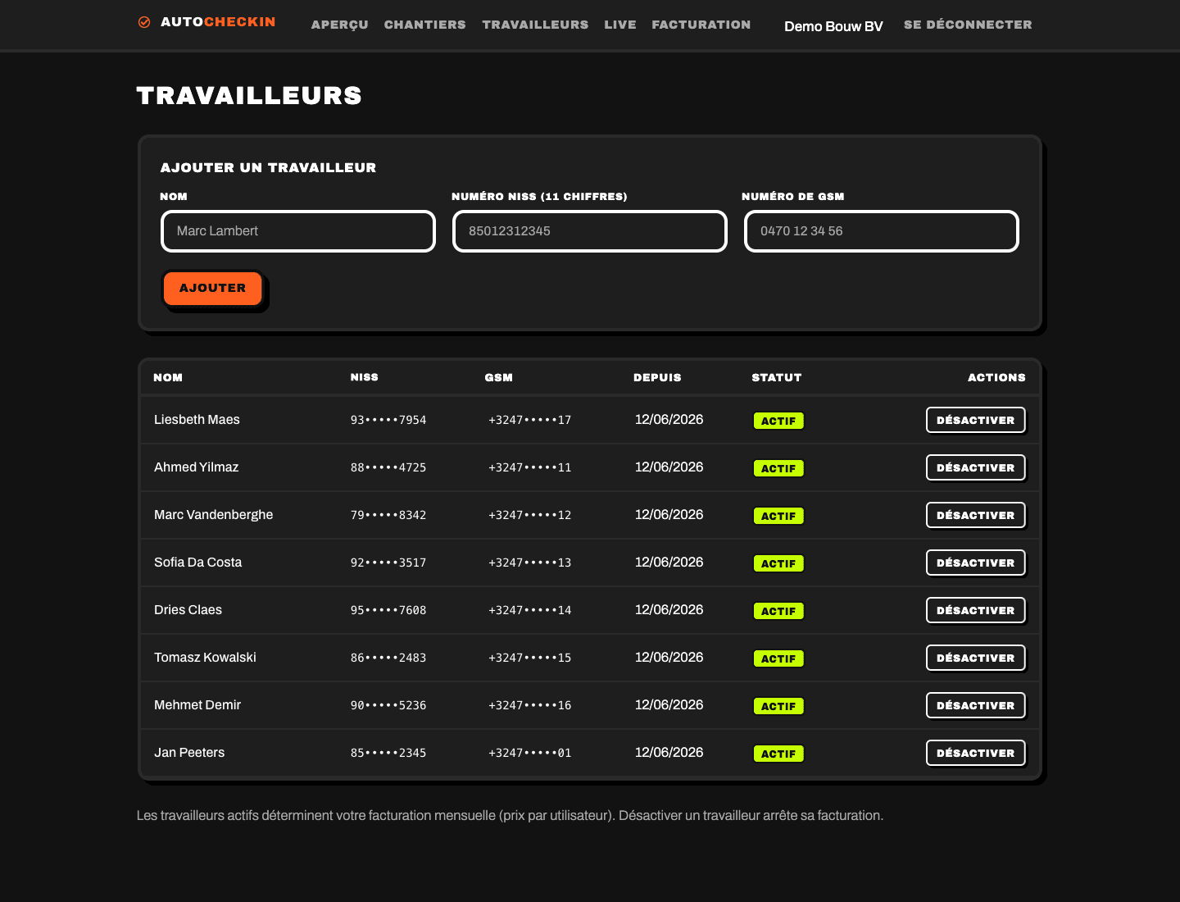Click the Depuis column header

point(657,377)
